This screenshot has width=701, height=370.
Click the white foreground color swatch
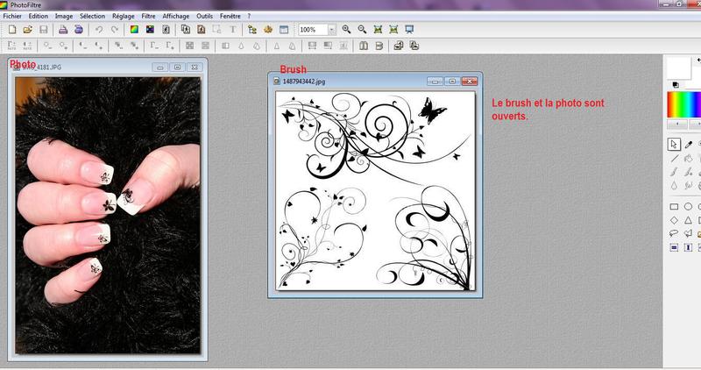(678, 67)
